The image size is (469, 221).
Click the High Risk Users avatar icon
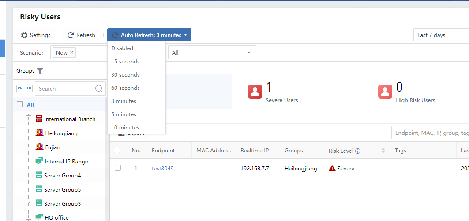click(385, 92)
